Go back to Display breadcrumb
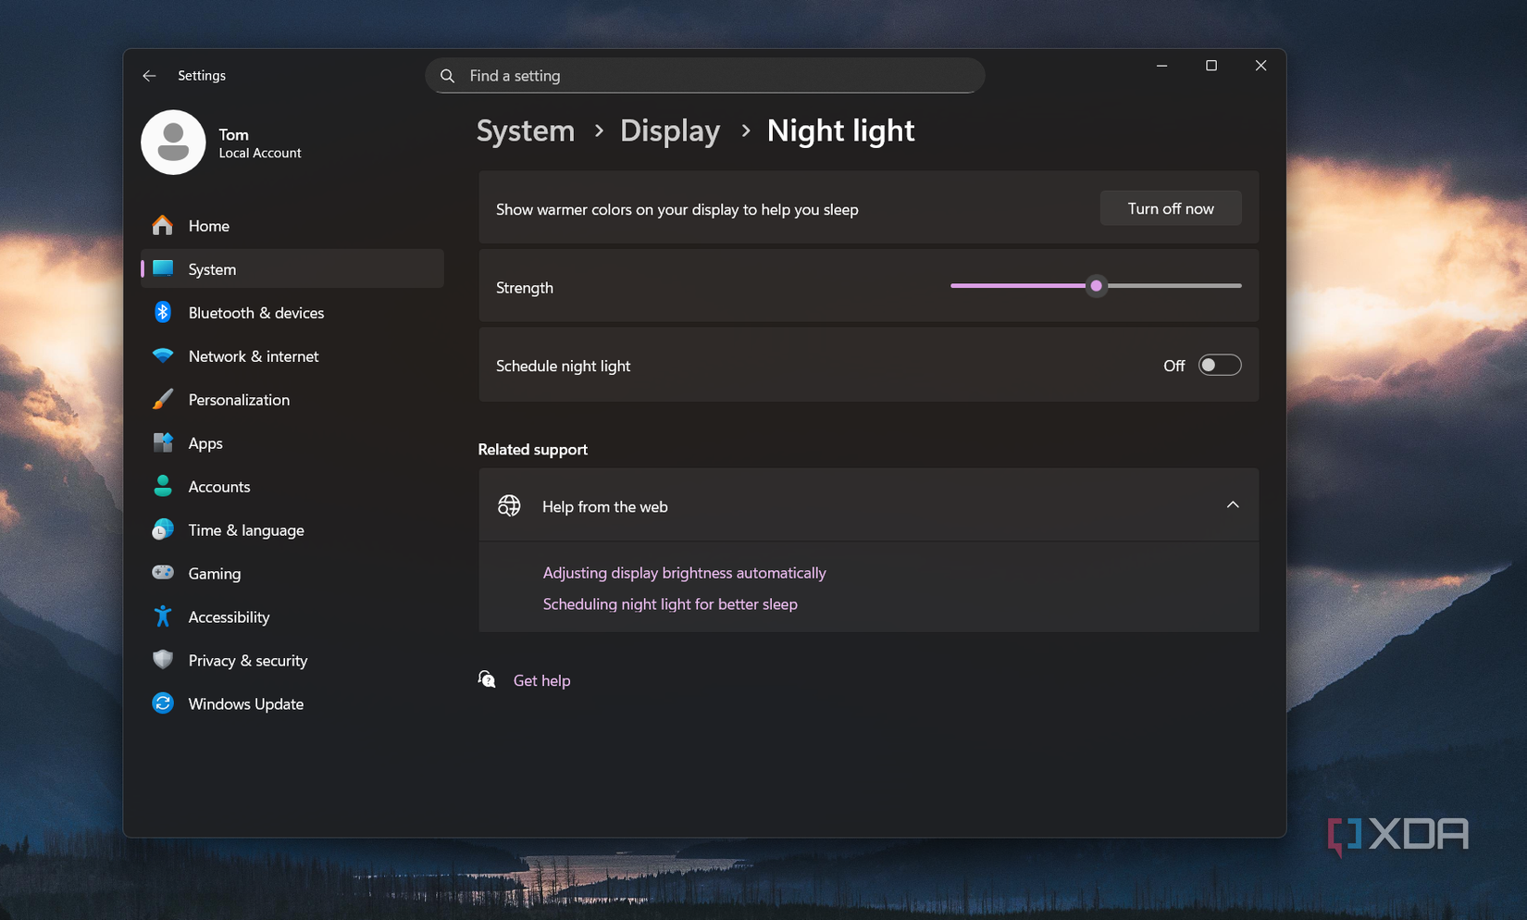This screenshot has height=920, width=1527. (670, 131)
